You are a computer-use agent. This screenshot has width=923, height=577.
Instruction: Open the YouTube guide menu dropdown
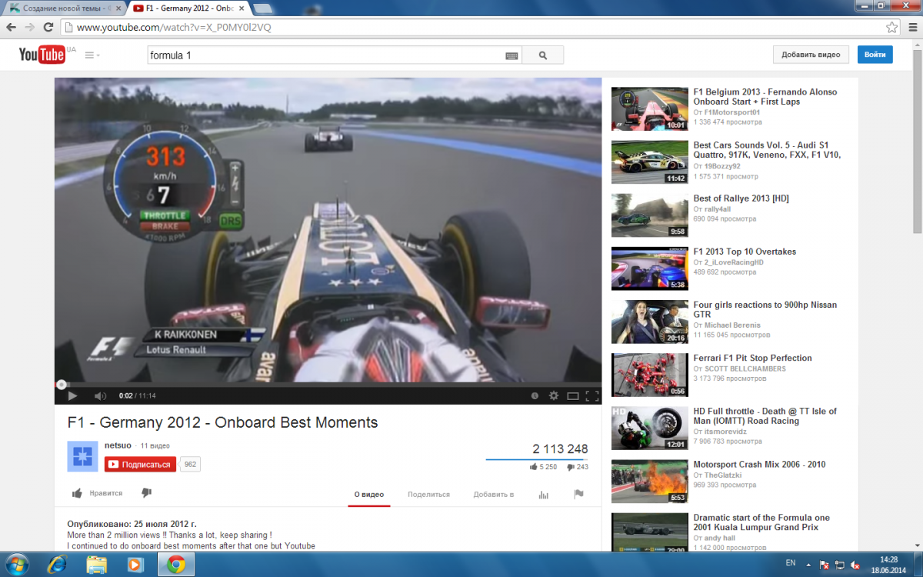(x=92, y=55)
